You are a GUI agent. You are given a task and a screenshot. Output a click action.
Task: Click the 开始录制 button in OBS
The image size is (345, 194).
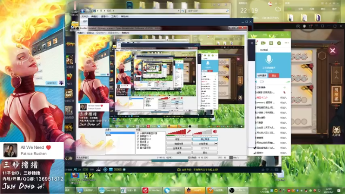coord(204,144)
